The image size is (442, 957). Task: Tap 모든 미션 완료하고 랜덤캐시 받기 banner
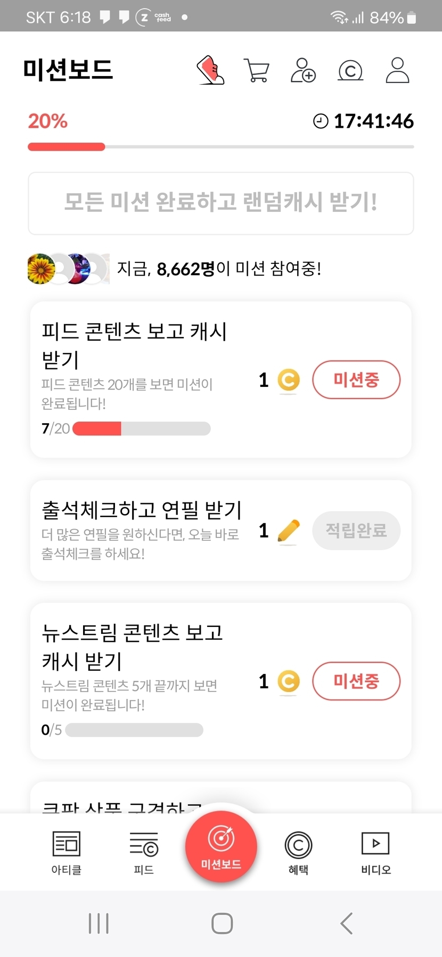point(221,203)
